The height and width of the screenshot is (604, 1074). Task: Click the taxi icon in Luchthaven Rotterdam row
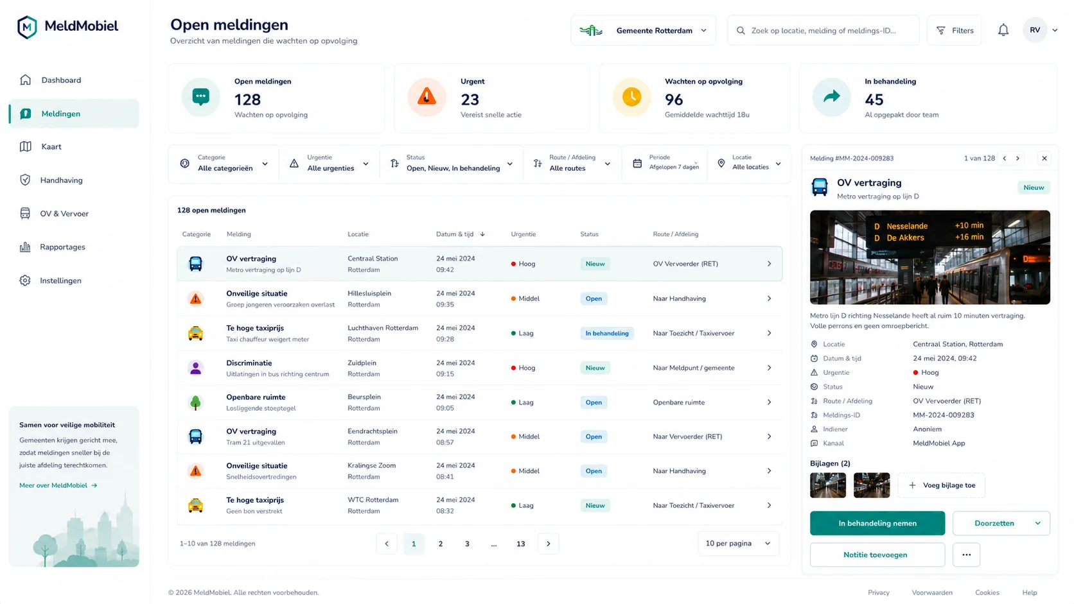(x=195, y=333)
